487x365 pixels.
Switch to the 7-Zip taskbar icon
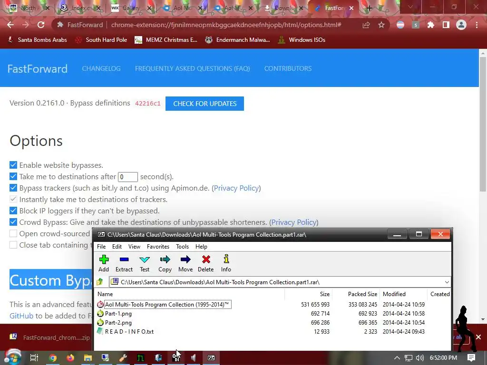tap(211, 358)
